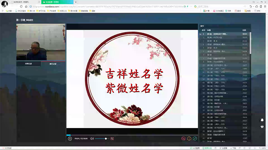The width and height of the screenshot is (268, 150).
Task: Click the undo/restore arrow icon in toolbar
Action: [x=251, y=7]
